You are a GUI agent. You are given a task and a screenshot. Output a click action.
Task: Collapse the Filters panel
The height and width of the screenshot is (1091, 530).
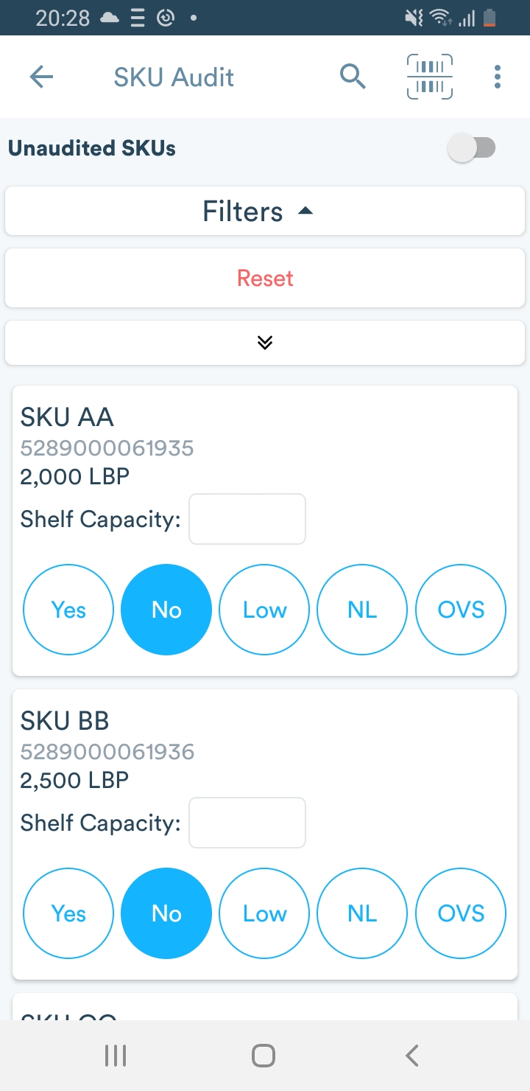pyautogui.click(x=265, y=212)
